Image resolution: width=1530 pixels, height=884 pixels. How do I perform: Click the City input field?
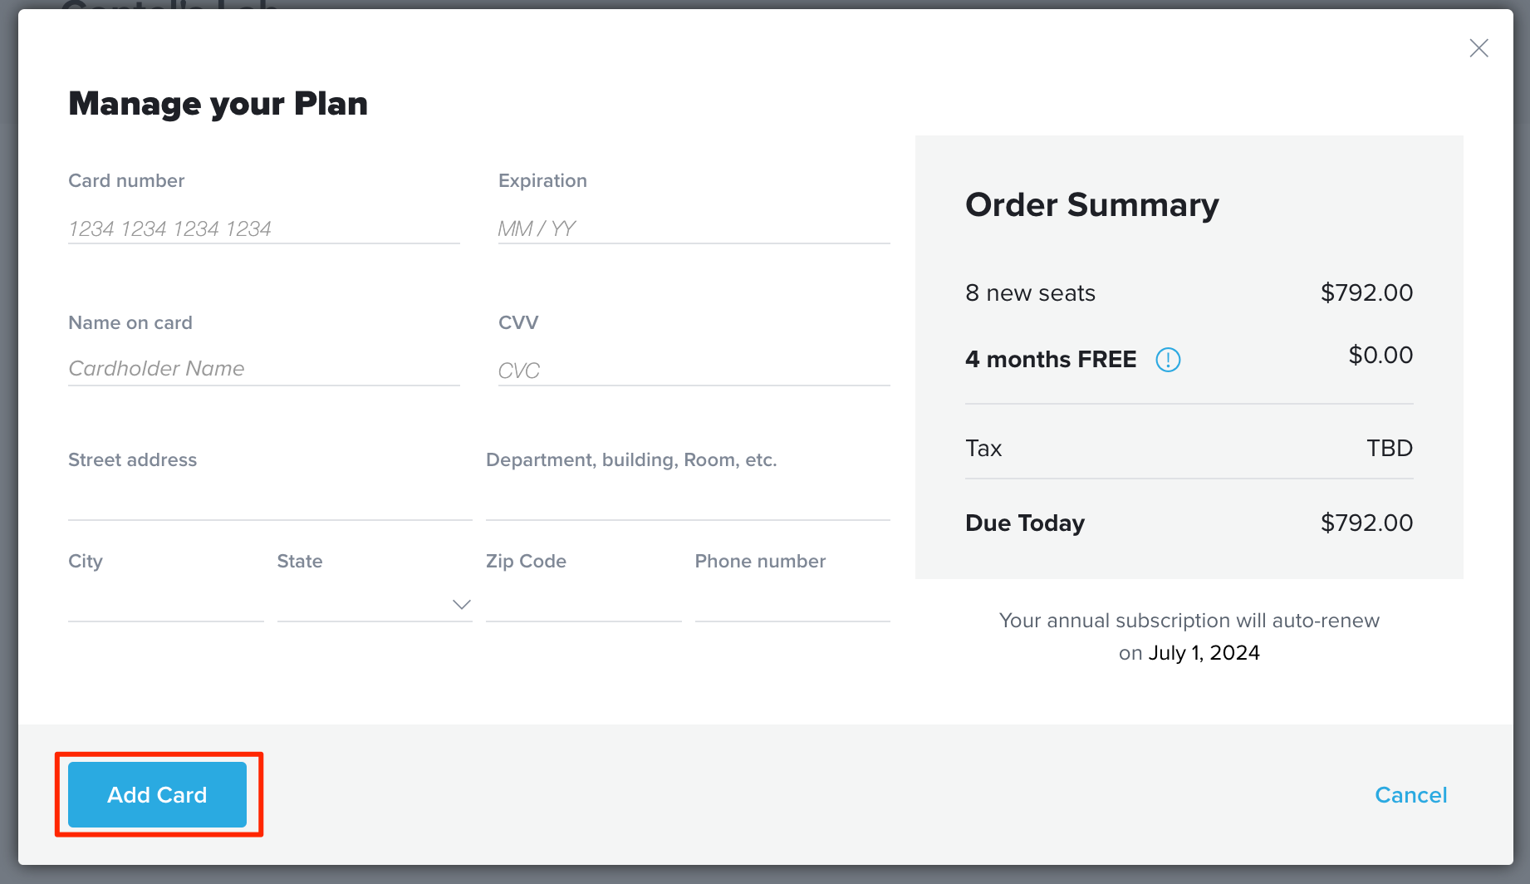click(x=166, y=604)
